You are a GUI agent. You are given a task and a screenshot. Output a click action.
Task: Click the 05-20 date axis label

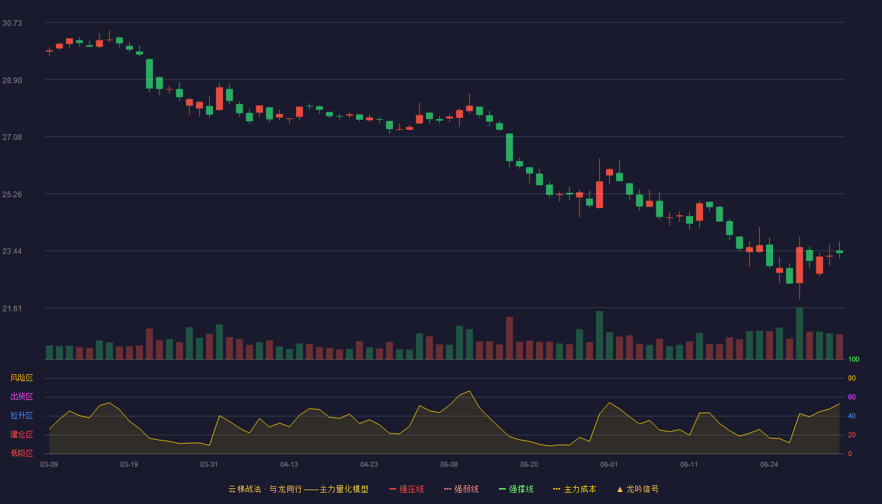click(x=529, y=464)
